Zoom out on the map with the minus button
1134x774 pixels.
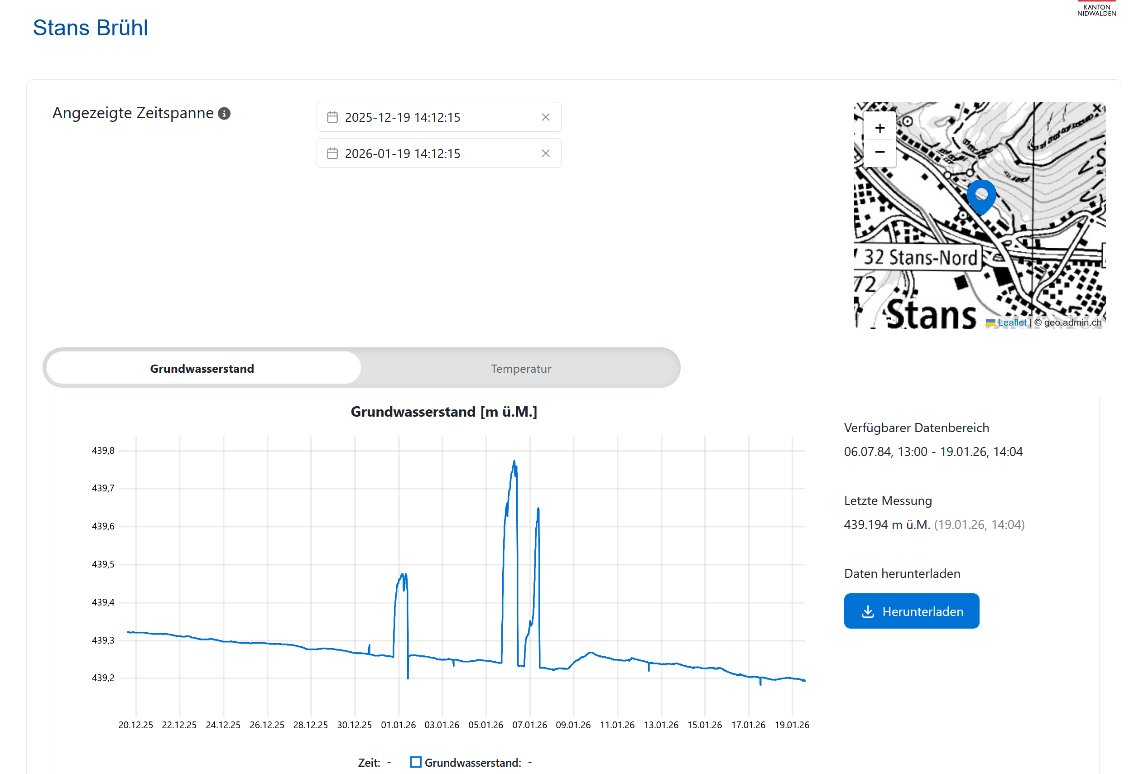[x=879, y=152]
